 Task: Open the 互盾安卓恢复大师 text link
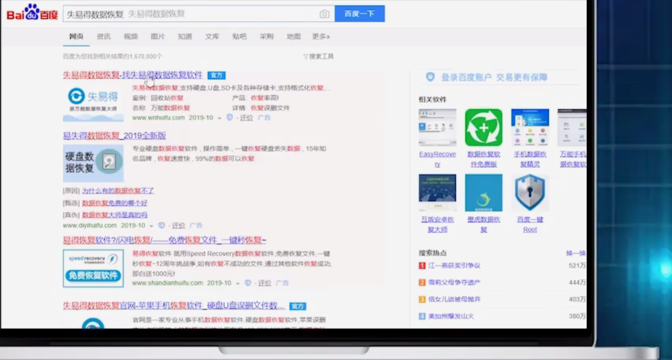(x=437, y=224)
